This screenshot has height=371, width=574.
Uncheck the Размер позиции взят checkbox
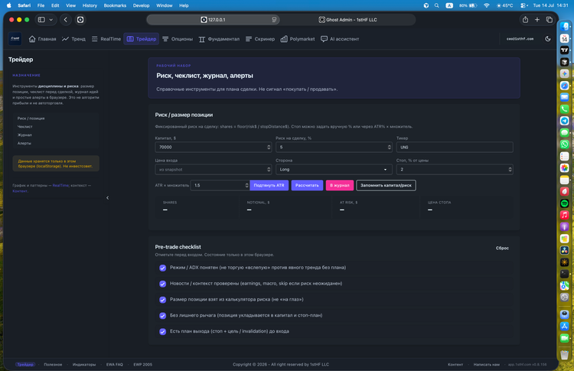click(162, 300)
